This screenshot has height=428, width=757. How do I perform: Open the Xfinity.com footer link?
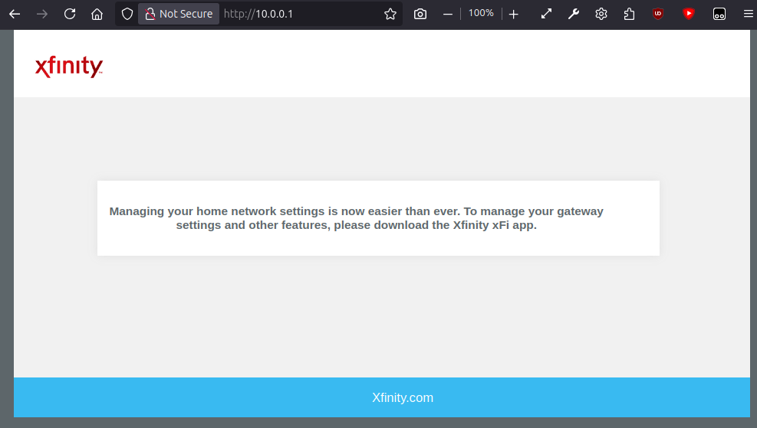pyautogui.click(x=403, y=397)
